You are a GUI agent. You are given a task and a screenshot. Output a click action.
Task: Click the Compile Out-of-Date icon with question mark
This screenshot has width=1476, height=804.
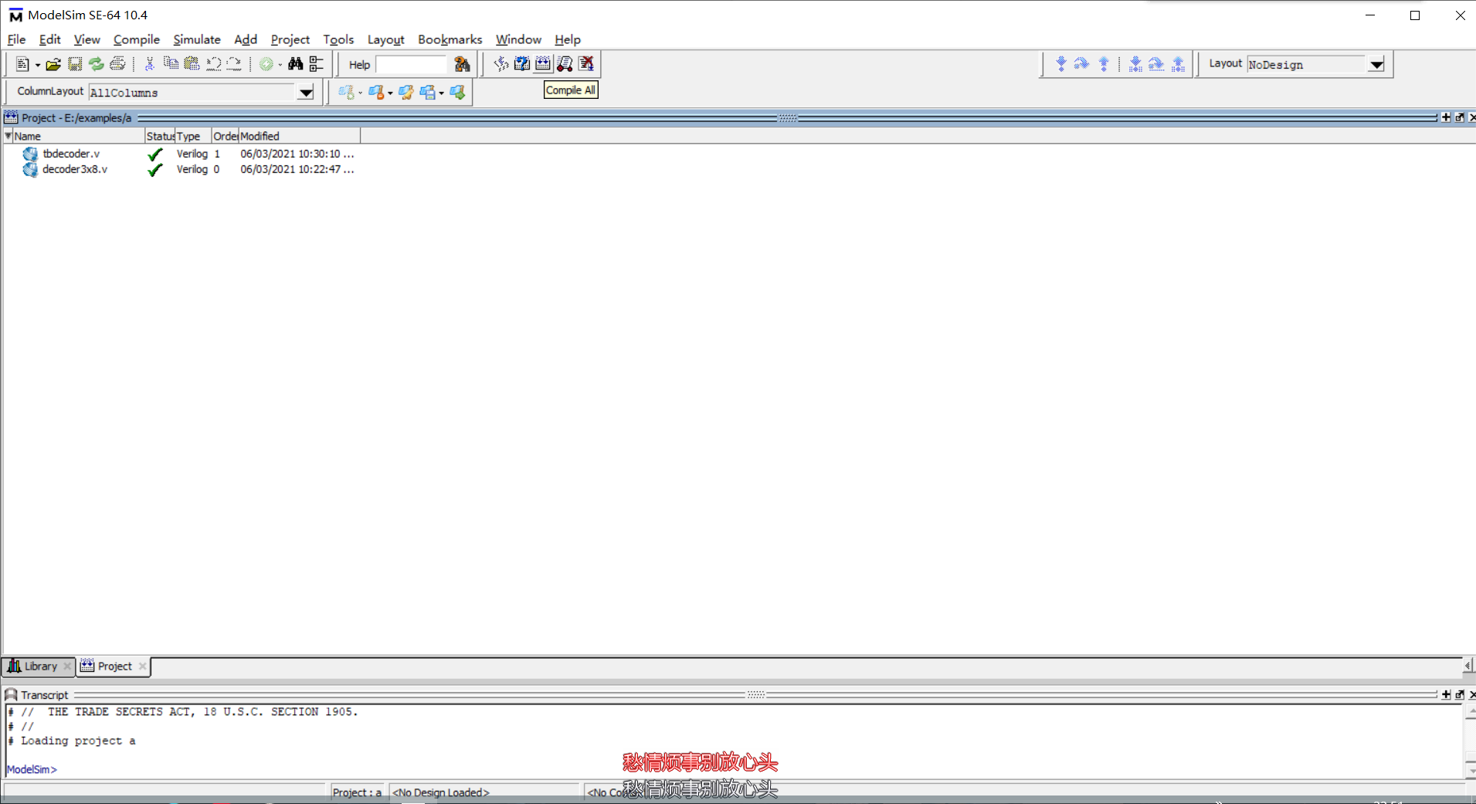tap(522, 64)
